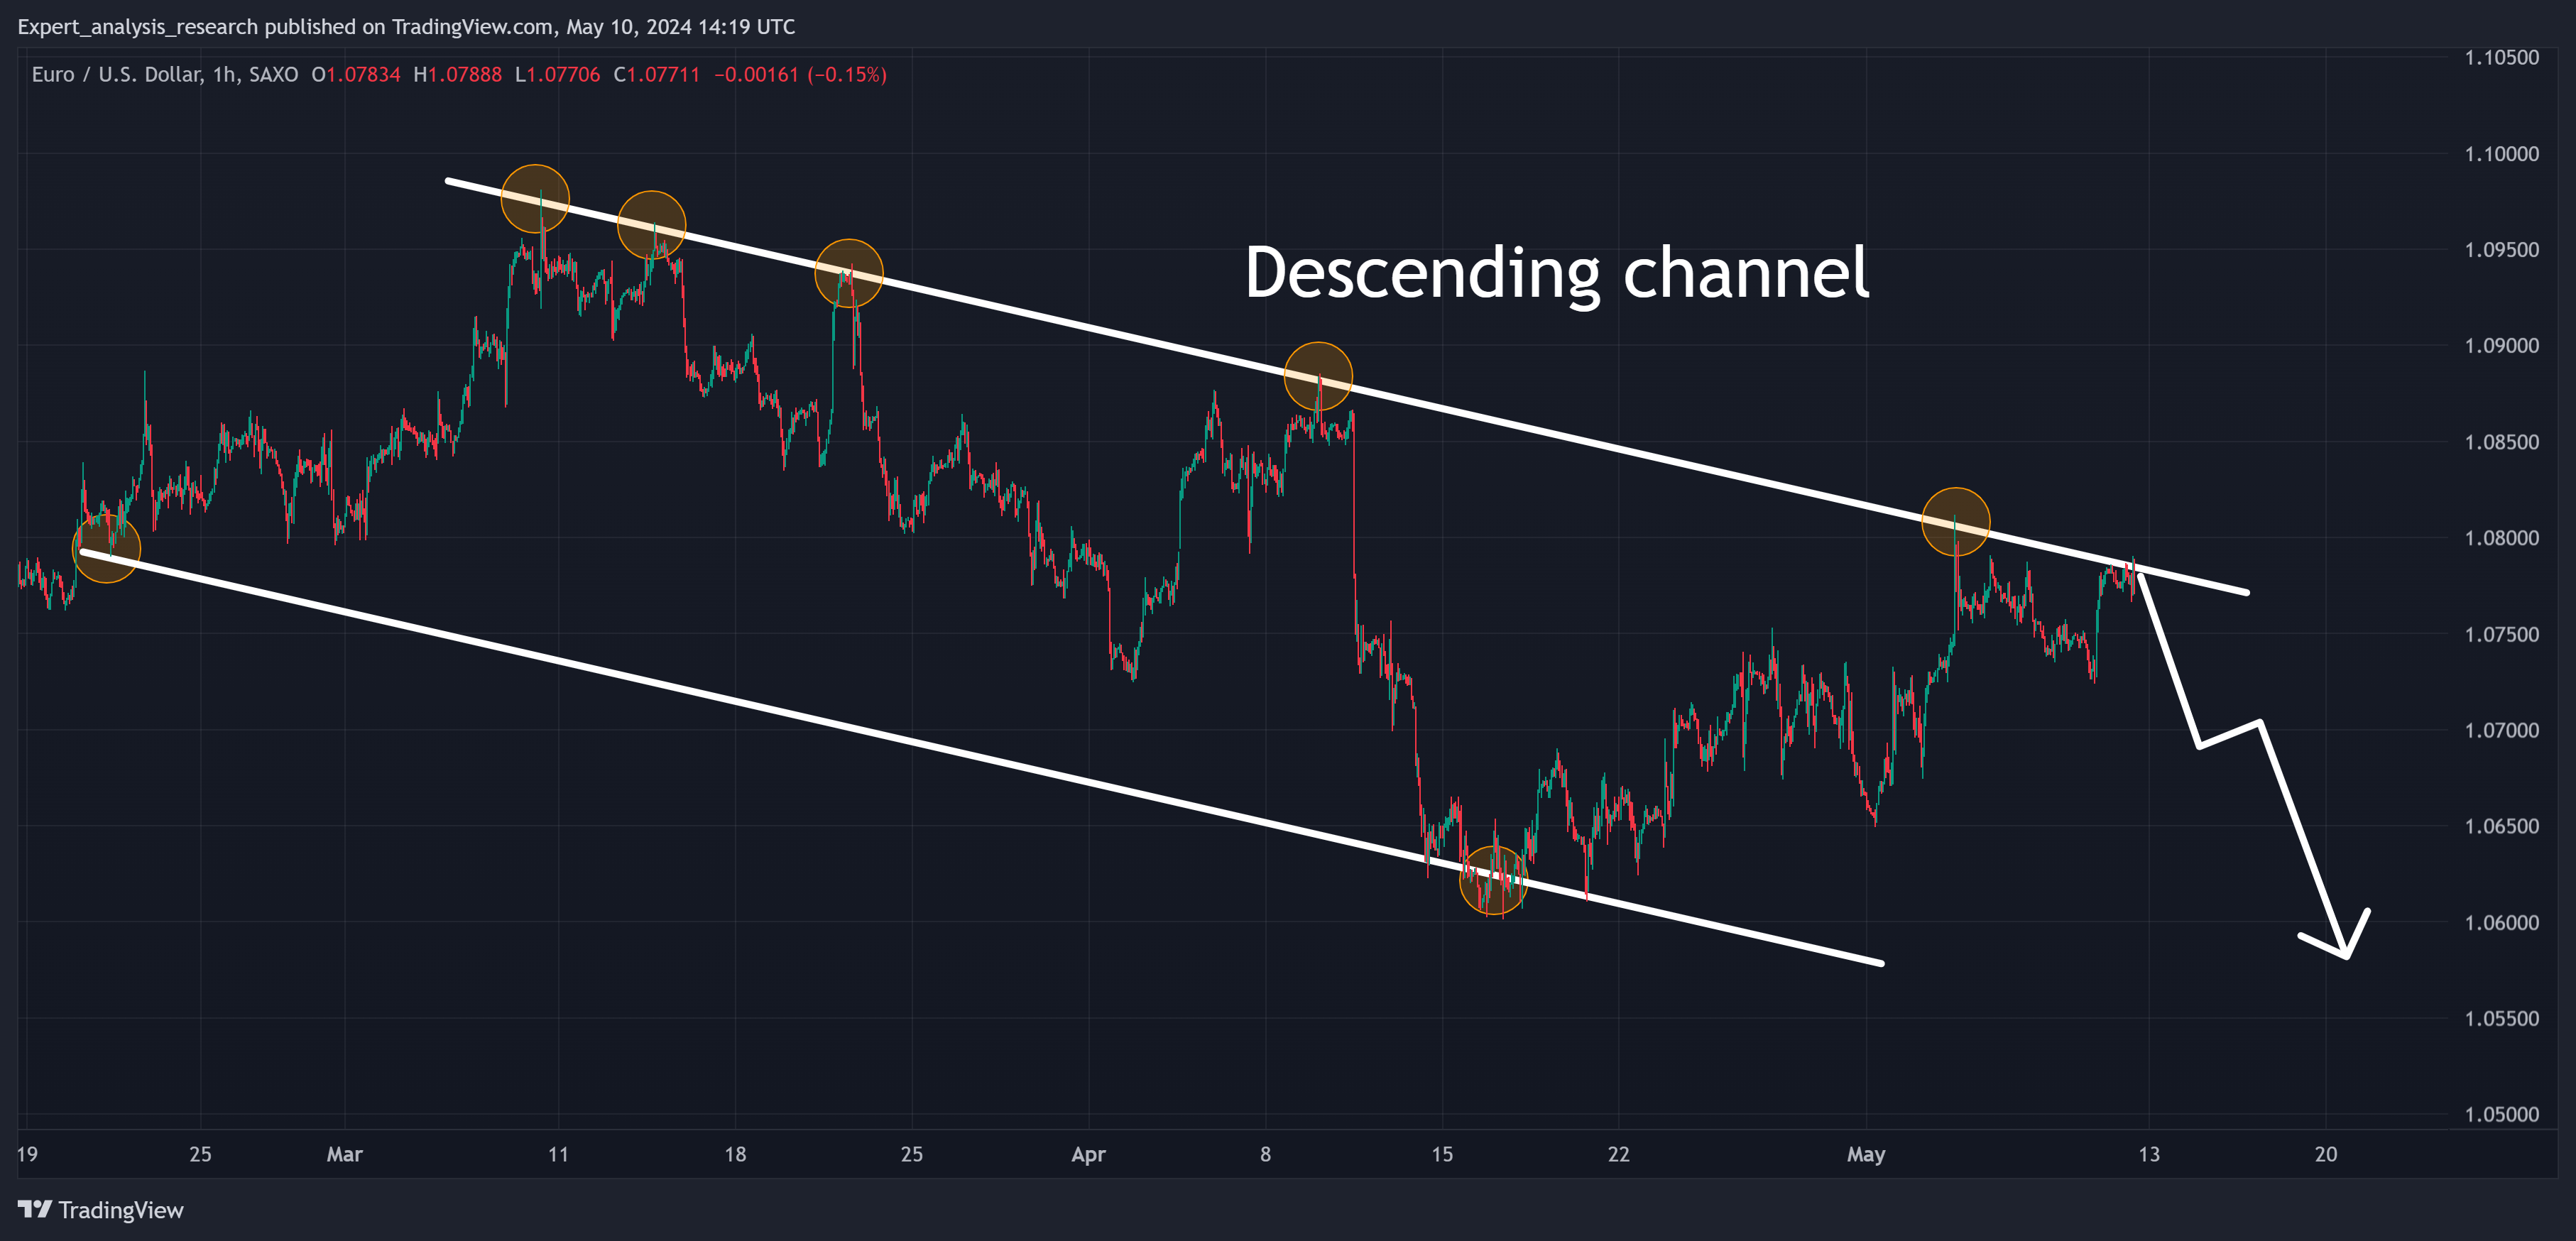The width and height of the screenshot is (2576, 1241).
Task: Click the orange circle near March 22 peak
Action: tap(849, 273)
